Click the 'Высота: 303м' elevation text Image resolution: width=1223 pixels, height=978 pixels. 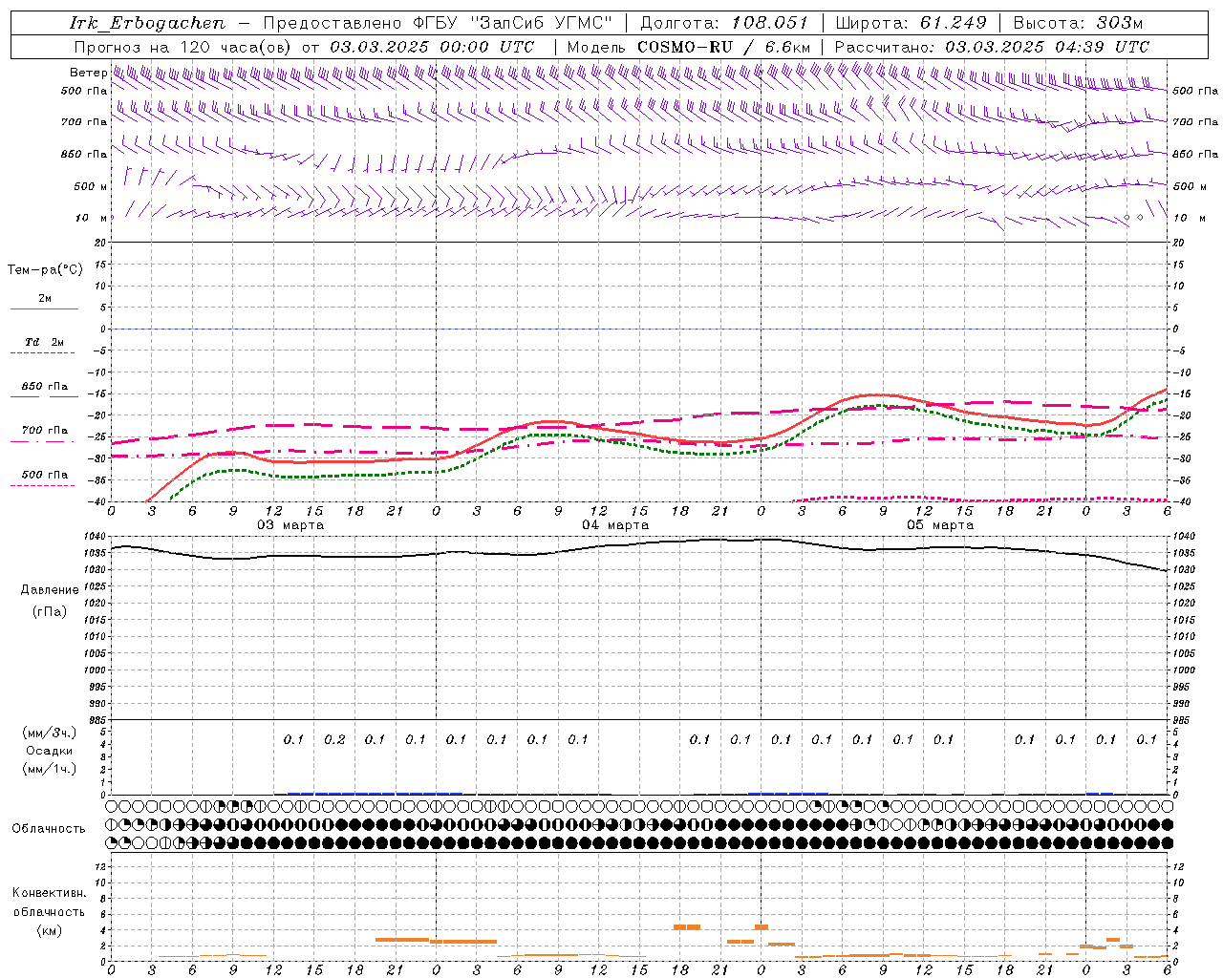coord(1078,23)
